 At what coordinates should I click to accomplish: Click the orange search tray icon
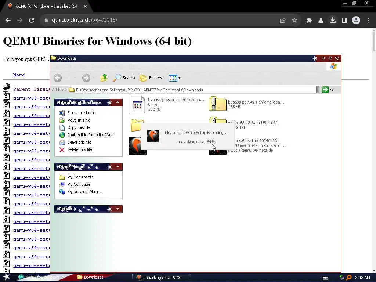click(349, 278)
